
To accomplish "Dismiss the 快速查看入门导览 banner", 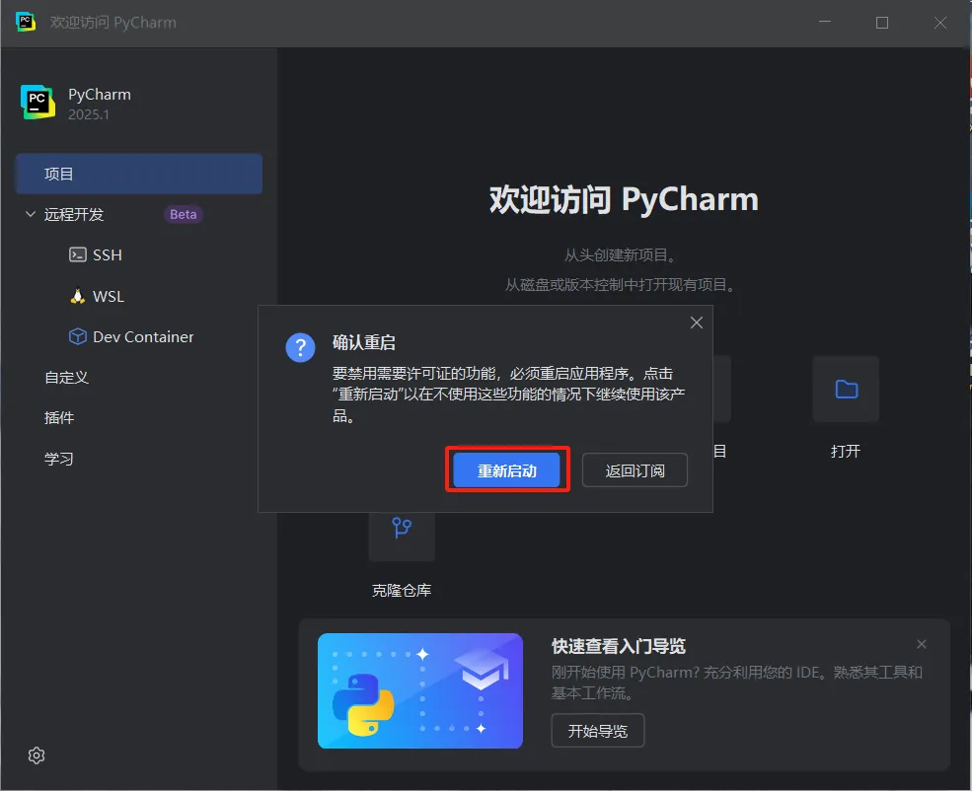I will point(922,644).
